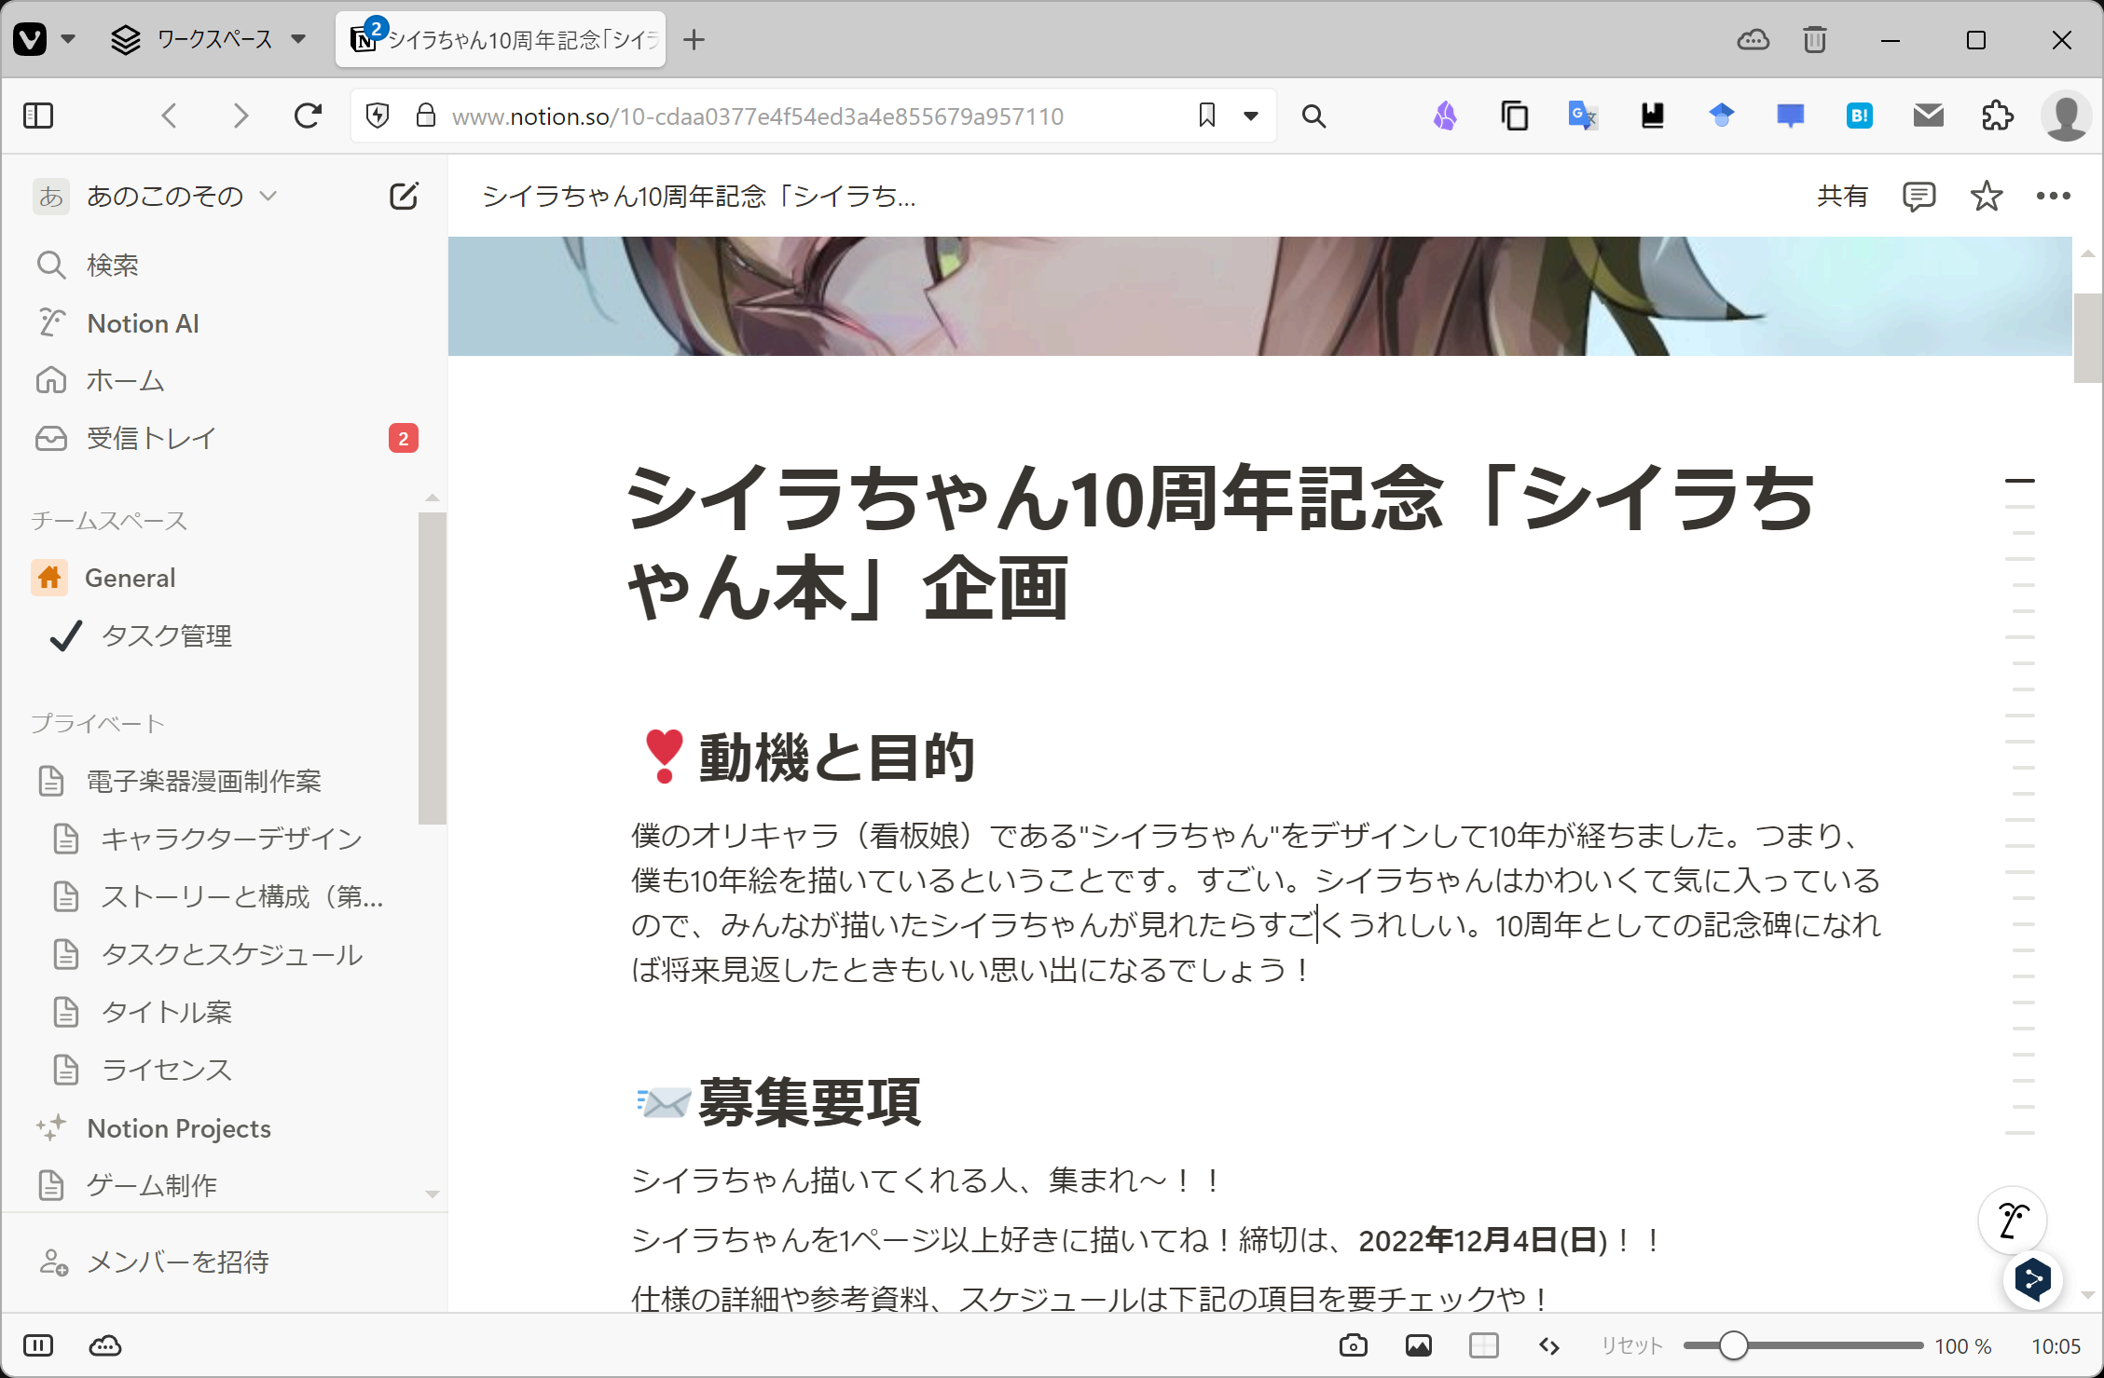The width and height of the screenshot is (2104, 1378).
Task: Open the workspaces dropdown
Action: coord(209,39)
